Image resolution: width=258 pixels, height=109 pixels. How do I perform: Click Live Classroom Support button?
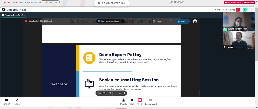(x=233, y=2)
